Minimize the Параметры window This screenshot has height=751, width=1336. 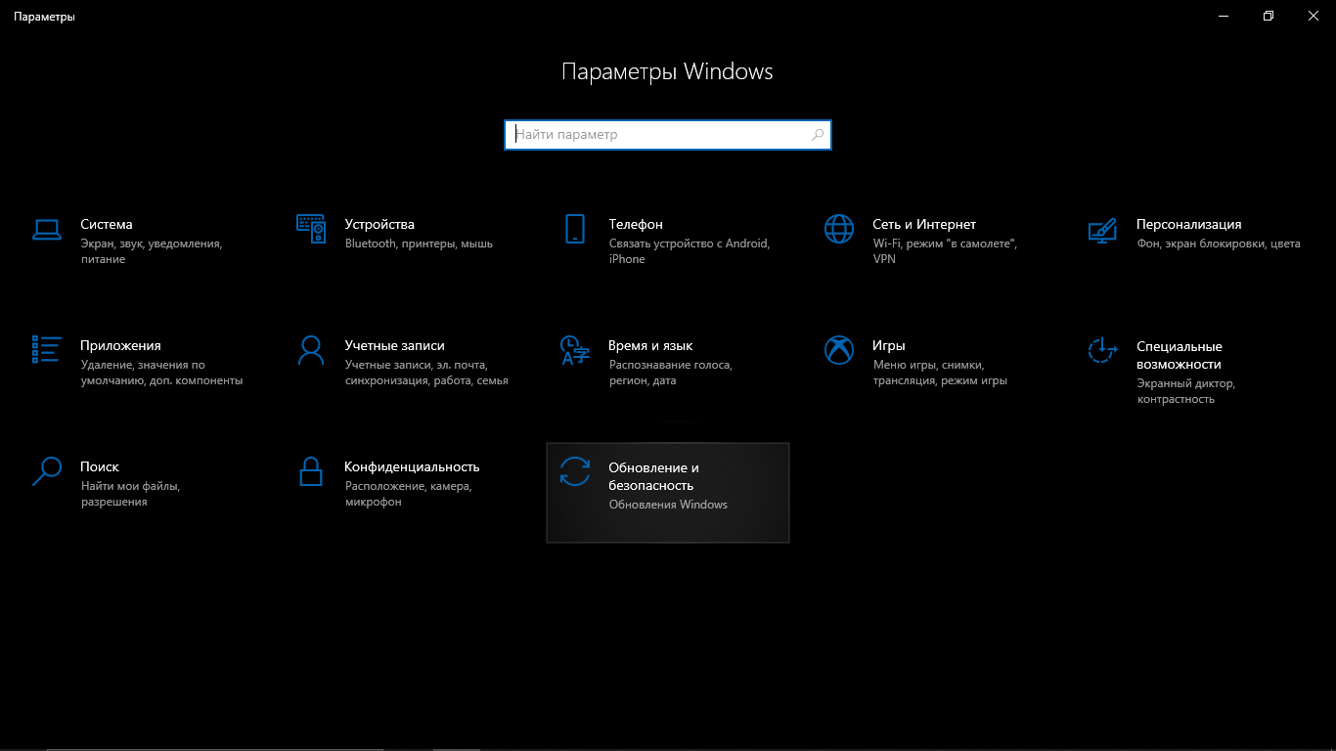pyautogui.click(x=1224, y=17)
